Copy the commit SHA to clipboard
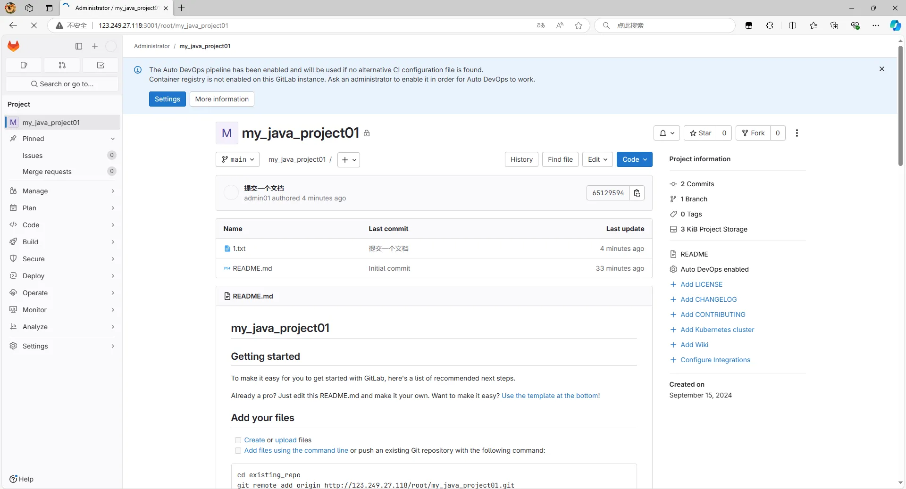 coord(637,193)
